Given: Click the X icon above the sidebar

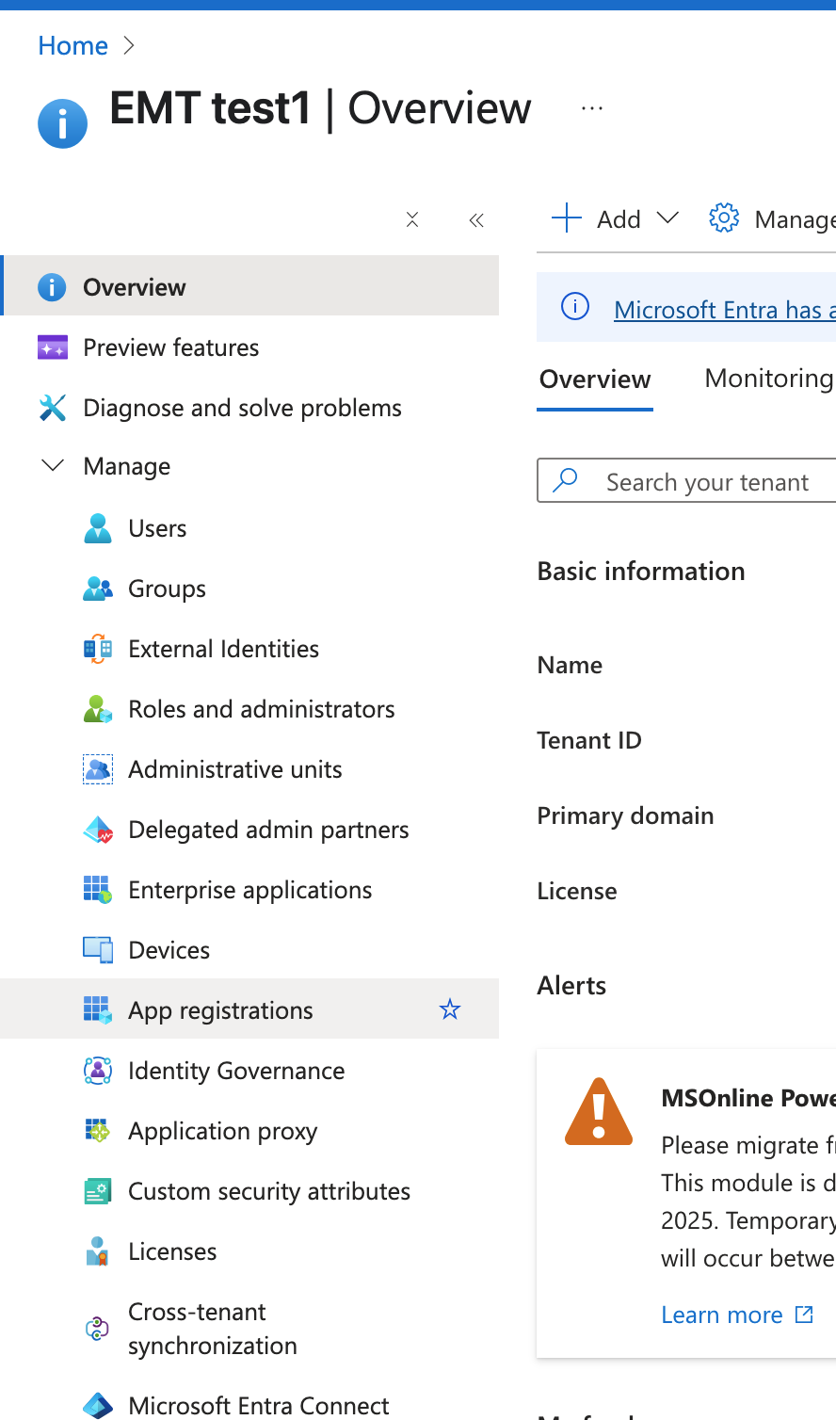Looking at the screenshot, I should (412, 219).
